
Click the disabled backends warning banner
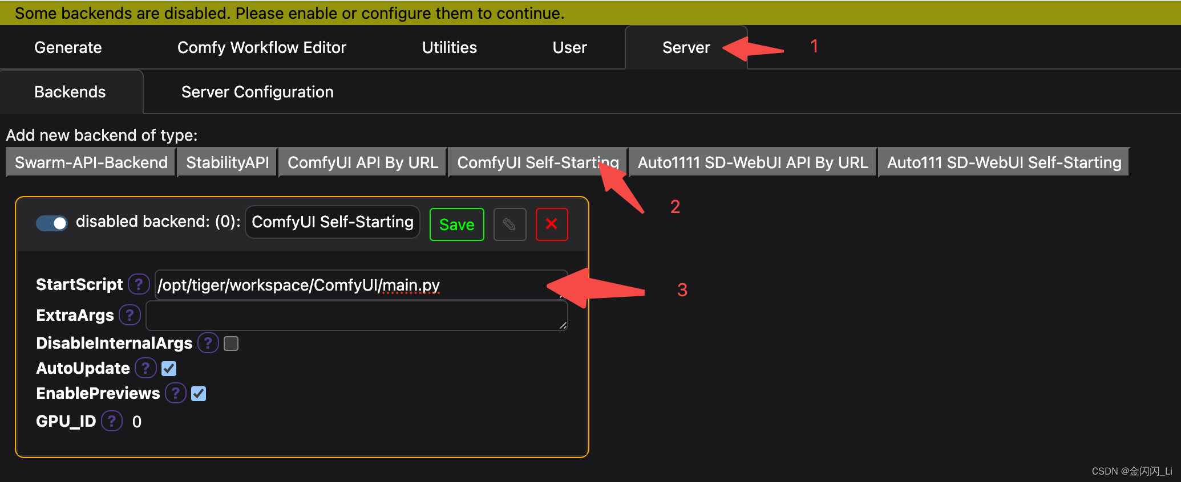click(x=590, y=13)
